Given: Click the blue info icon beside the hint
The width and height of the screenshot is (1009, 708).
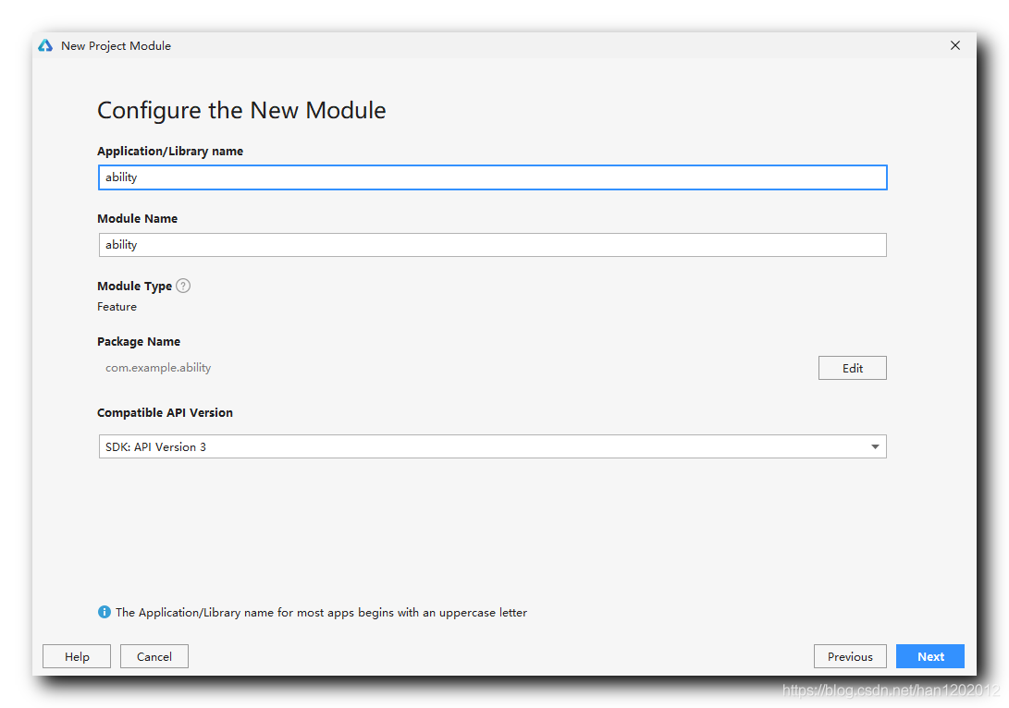Looking at the screenshot, I should click(104, 612).
